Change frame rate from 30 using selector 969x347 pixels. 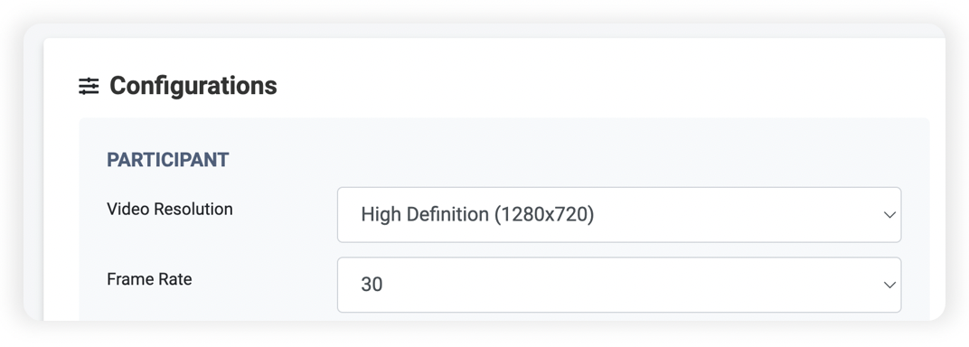coord(618,285)
